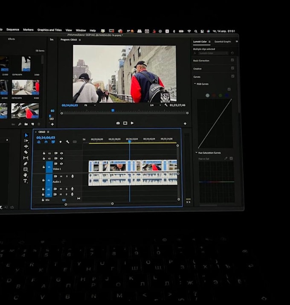Image resolution: width=290 pixels, height=305 pixels.
Task: Click the safe margins button in monitor
Action: click(x=125, y=123)
